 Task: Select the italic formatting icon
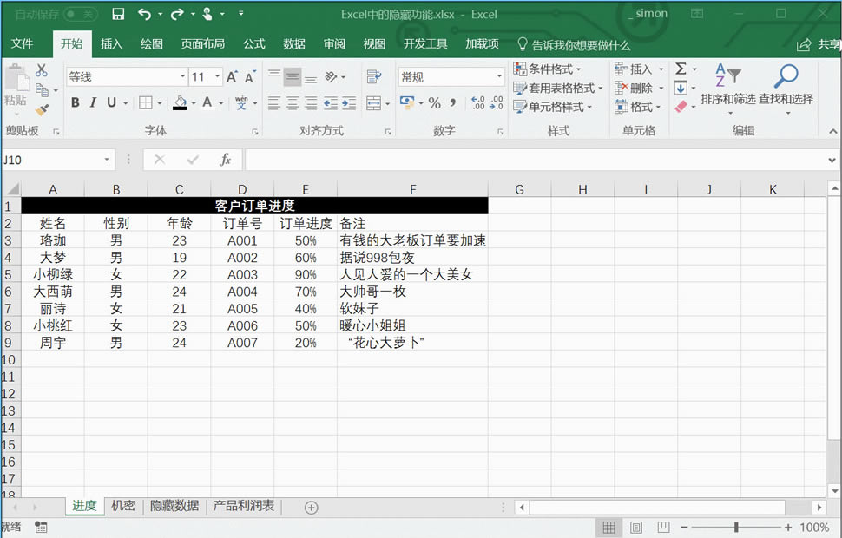(94, 102)
